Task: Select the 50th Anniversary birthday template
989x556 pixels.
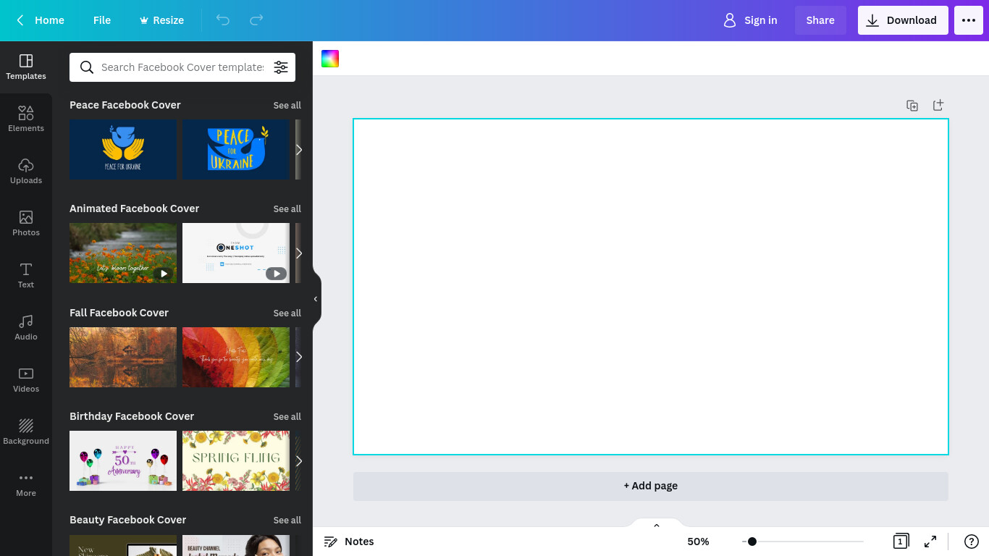Action: 123,460
